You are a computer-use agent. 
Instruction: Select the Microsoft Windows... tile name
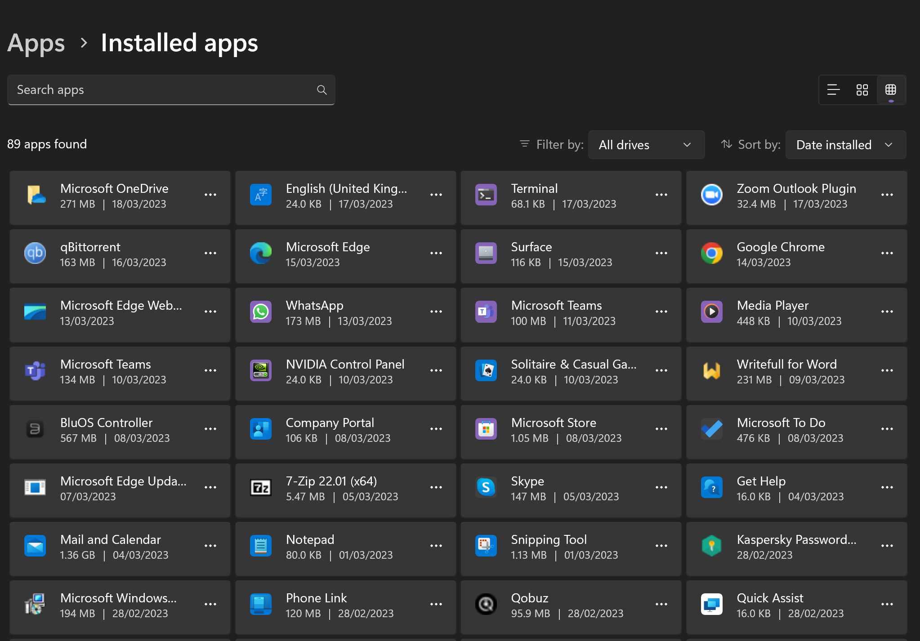click(x=118, y=598)
